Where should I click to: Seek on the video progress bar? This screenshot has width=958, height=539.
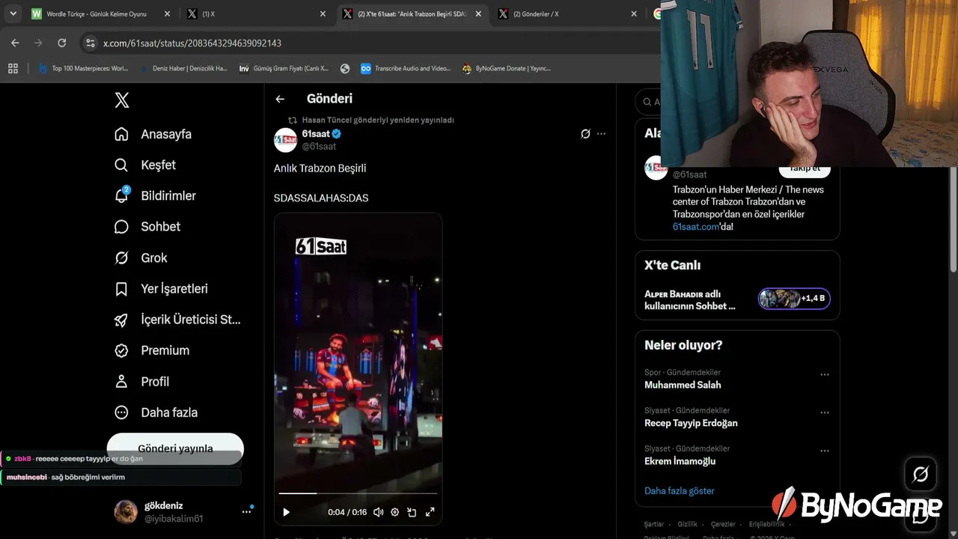point(358,493)
